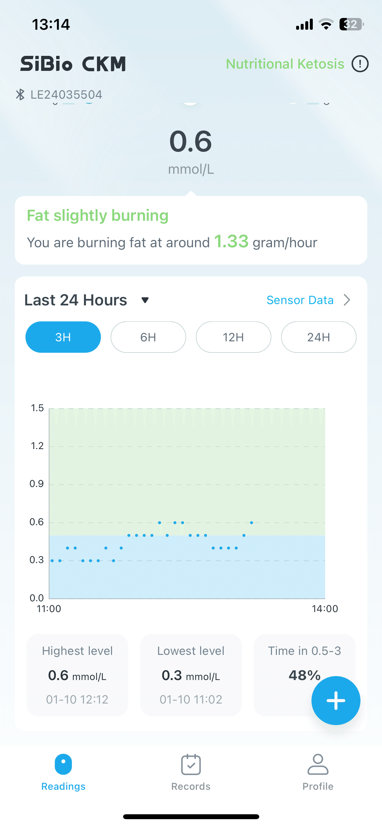Image resolution: width=382 pixels, height=827 pixels.
Task: Tap the Wi-Fi status icon
Action: click(x=326, y=24)
